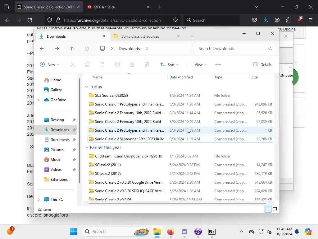Screen dimensions: 318x239
Task: Refresh the Downloads folder view
Action: pos(87,49)
